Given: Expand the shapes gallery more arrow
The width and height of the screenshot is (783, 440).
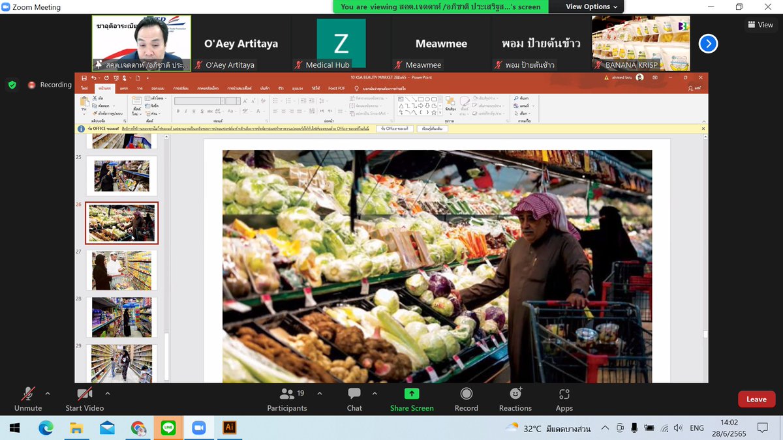Looking at the screenshot, I should coord(440,113).
